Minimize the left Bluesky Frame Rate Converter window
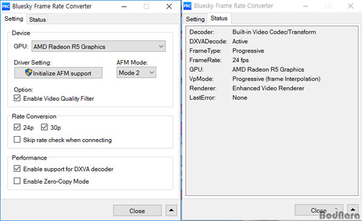The height and width of the screenshot is (221, 362). coord(124,7)
